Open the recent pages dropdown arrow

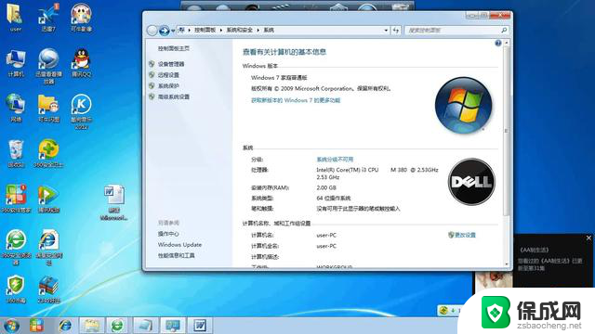tap(173, 31)
